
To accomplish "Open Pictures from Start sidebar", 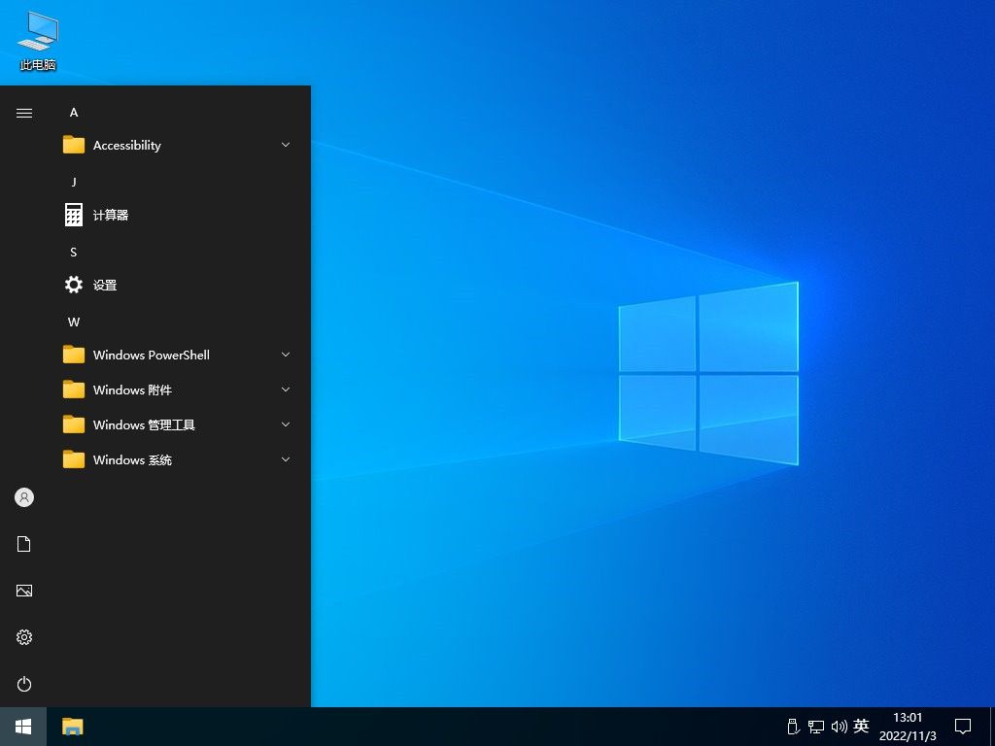I will [x=24, y=591].
